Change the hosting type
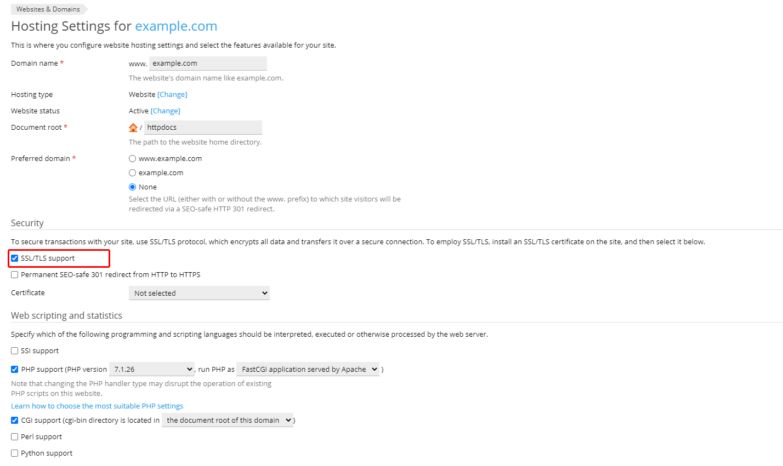Viewport: 783px width, 466px height. point(172,95)
